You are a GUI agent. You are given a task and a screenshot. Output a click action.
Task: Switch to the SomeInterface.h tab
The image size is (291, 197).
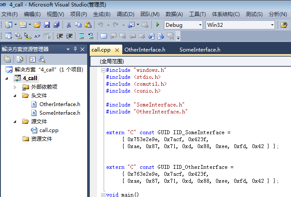[200, 50]
